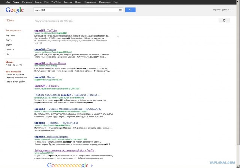Open Профиль пользователя saper661 Раменское result
The height and width of the screenshot is (168, 240).
pyautogui.click(x=67, y=95)
